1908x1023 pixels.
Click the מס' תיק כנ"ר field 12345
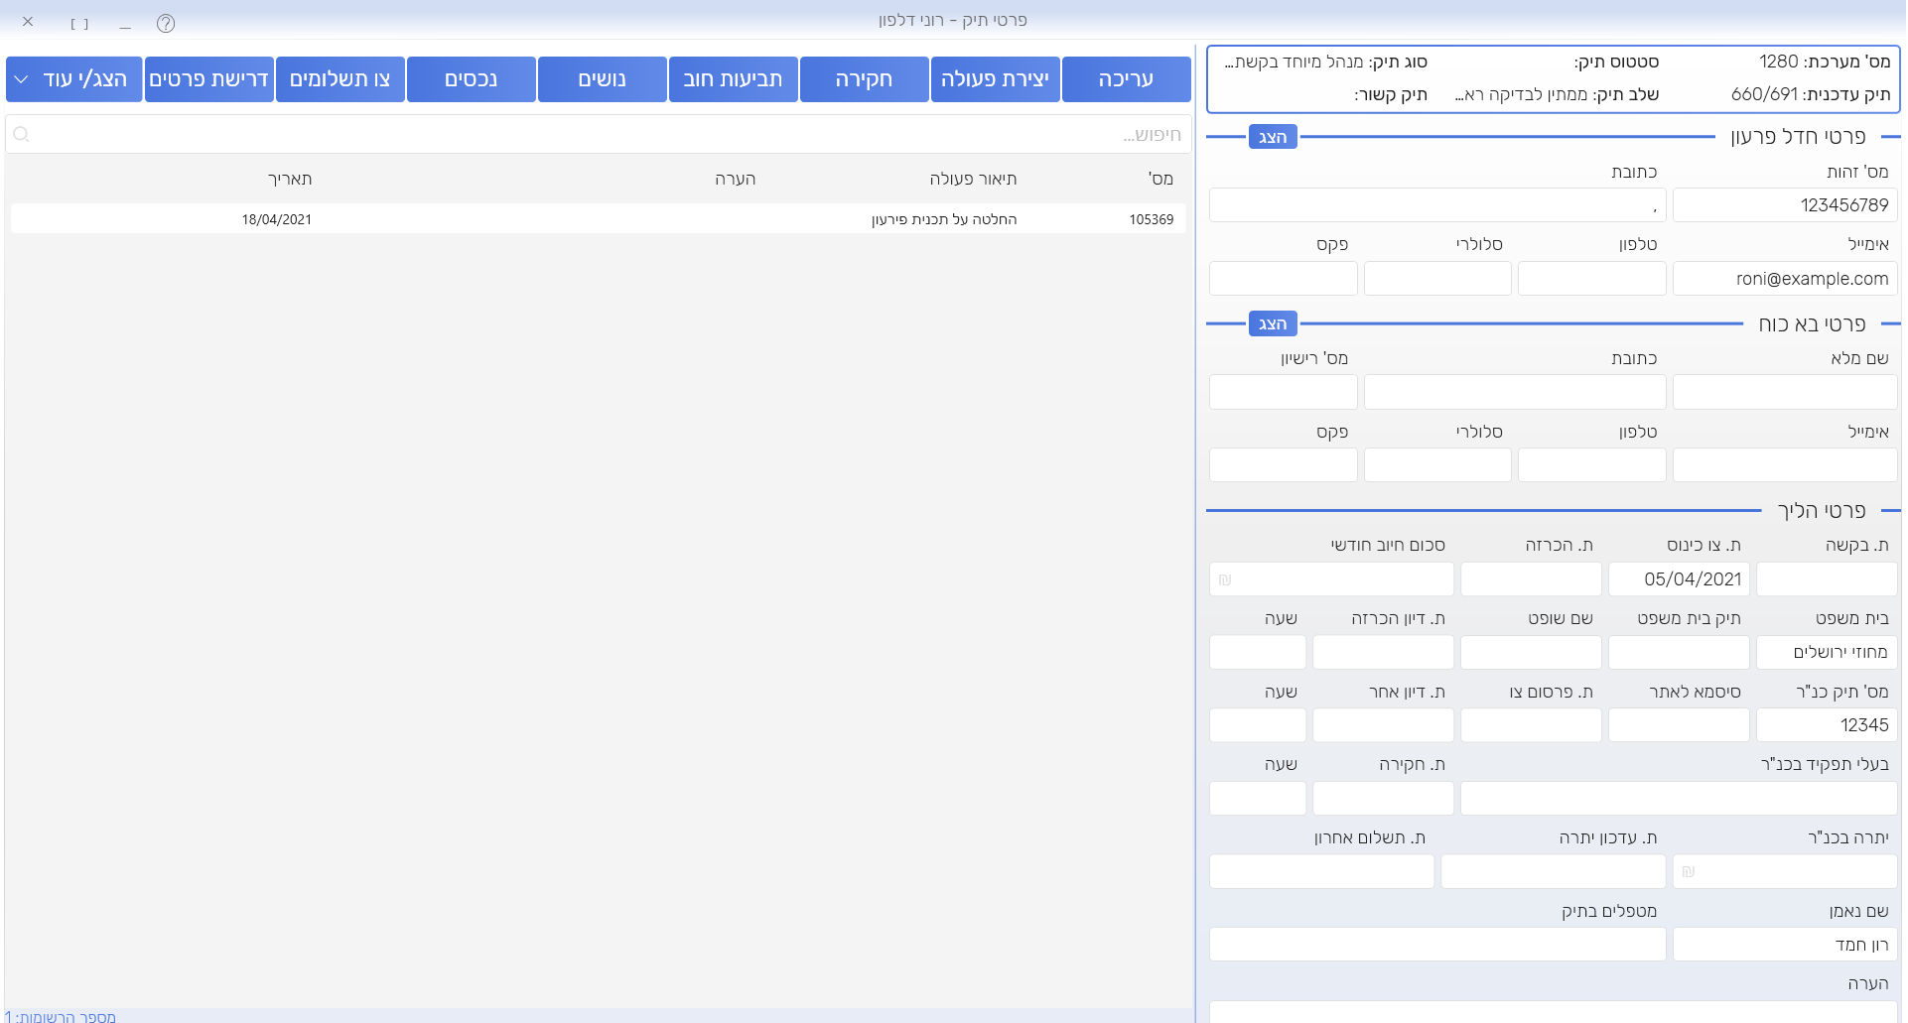(x=1827, y=725)
